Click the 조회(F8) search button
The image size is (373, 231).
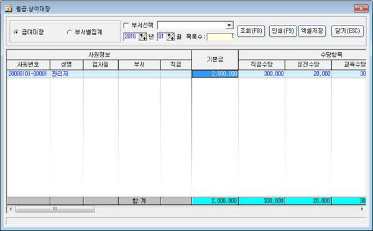(251, 31)
